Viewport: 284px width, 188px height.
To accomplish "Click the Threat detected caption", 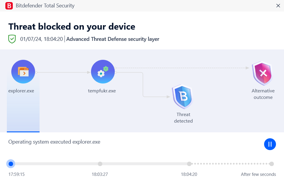I will pyautogui.click(x=183, y=118).
